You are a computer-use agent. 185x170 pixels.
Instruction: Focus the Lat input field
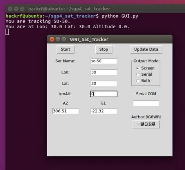(x=104, y=84)
